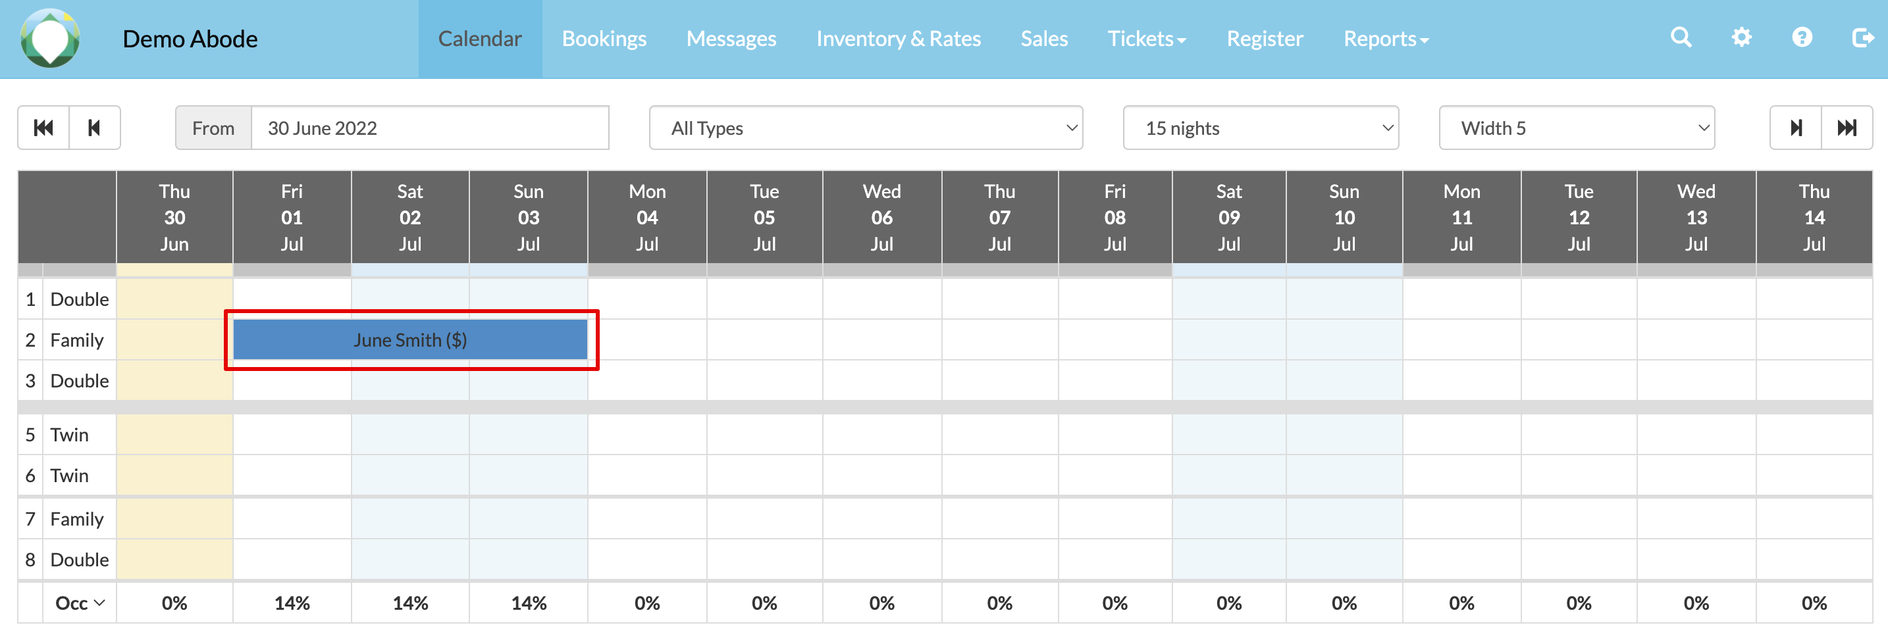Open the Width 5 dropdown
Viewport: 1888px width, 642px height.
pyautogui.click(x=1577, y=128)
